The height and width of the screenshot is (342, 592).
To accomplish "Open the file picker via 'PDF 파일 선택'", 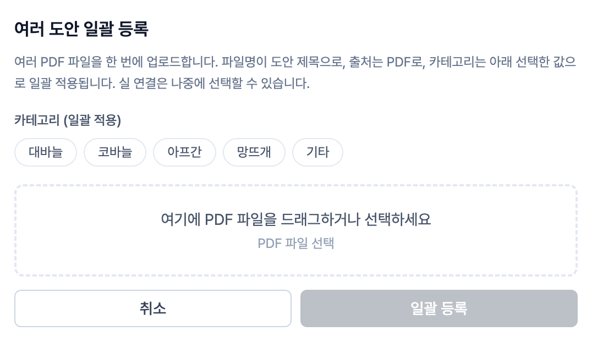I will (295, 243).
